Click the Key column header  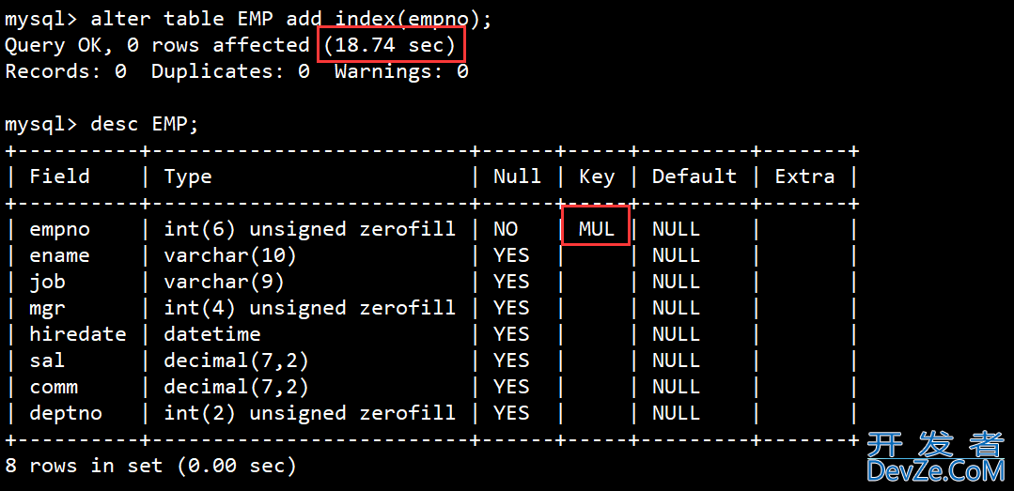[x=596, y=177]
